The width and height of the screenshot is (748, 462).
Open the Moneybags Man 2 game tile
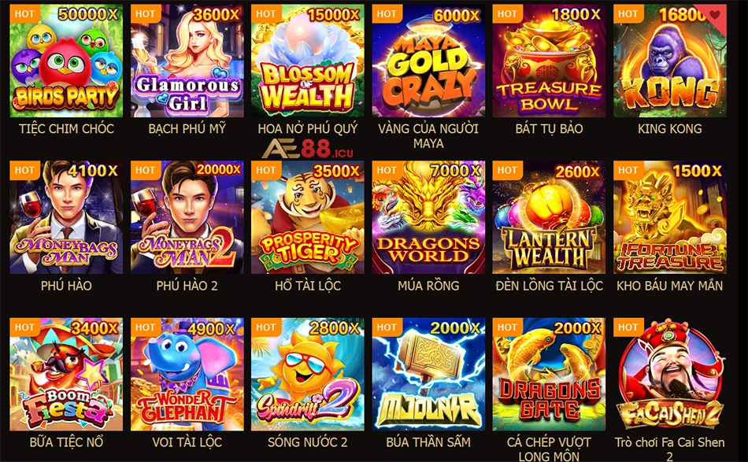187,217
